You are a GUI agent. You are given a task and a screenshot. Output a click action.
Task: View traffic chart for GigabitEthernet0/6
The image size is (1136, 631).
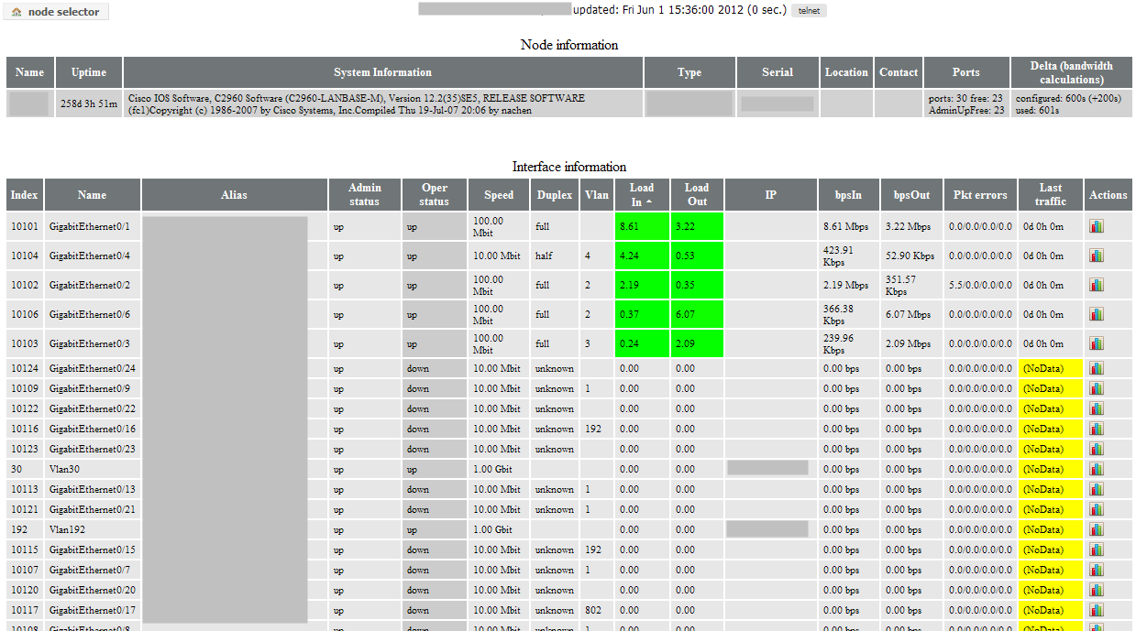click(x=1097, y=314)
